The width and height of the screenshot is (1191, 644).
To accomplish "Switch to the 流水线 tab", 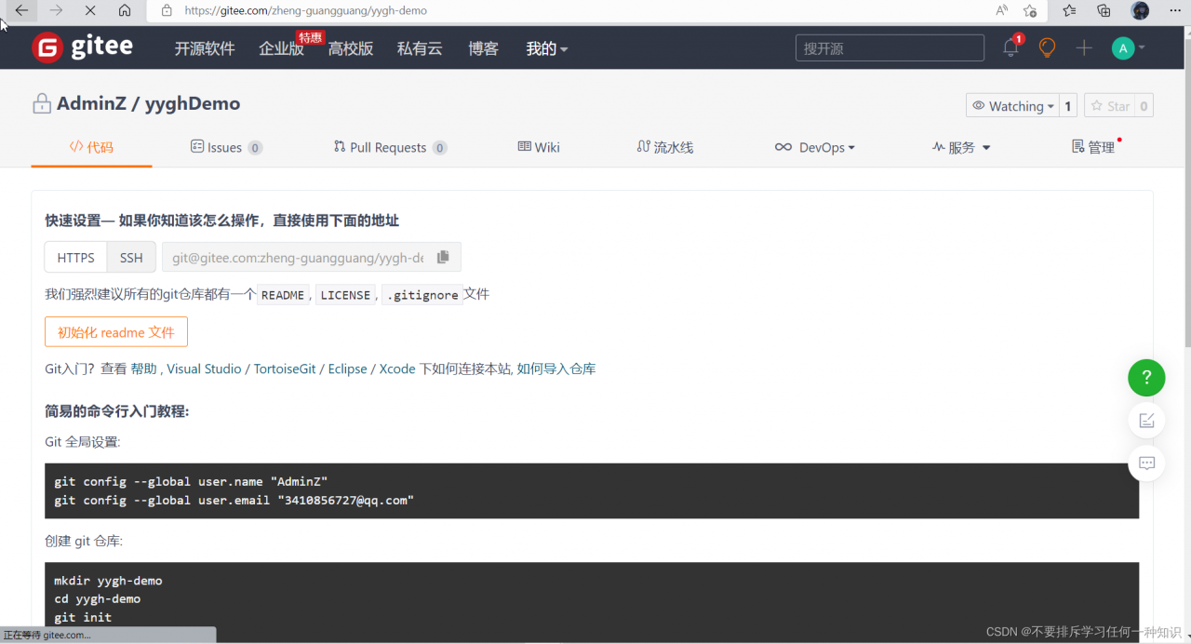I will point(665,147).
